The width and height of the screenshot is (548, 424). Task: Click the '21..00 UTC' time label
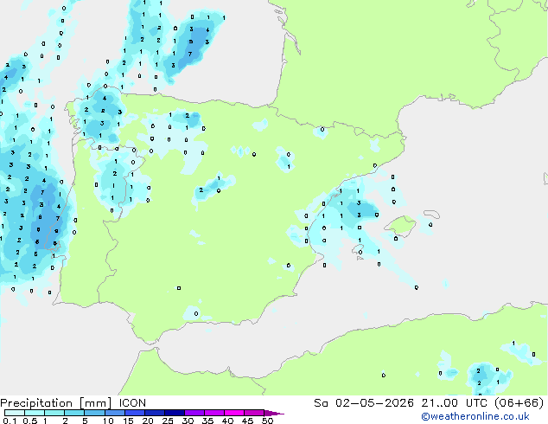454,403
